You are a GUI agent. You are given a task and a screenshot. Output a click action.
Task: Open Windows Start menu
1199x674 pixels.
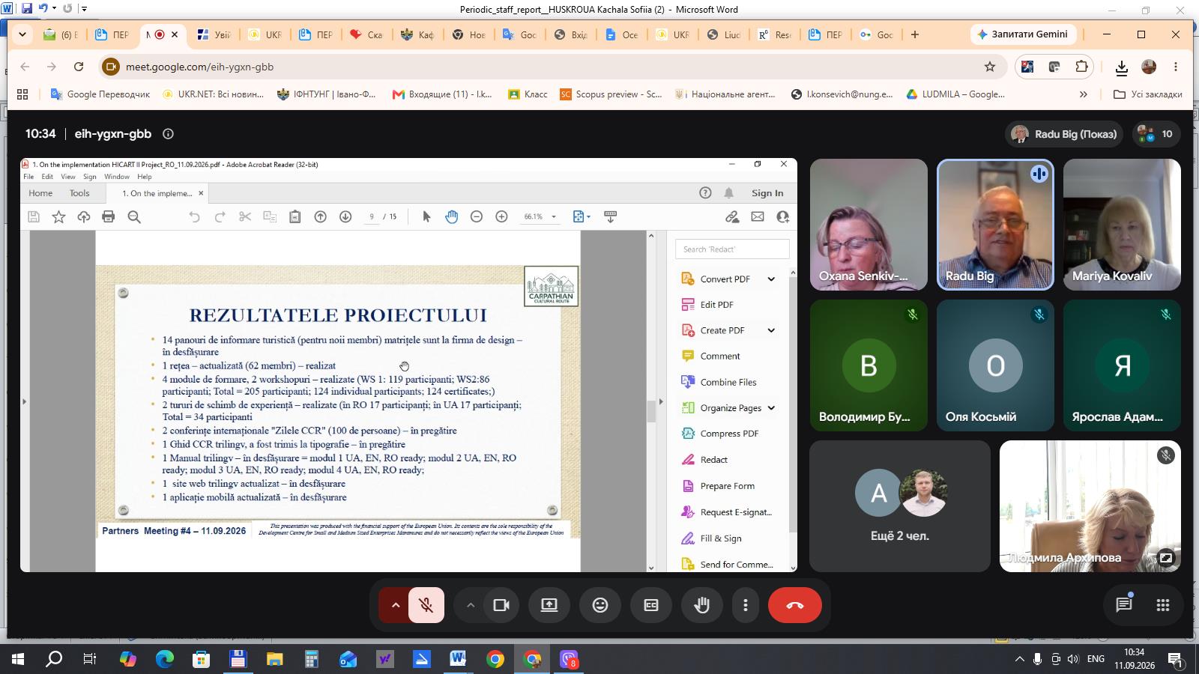18,660
